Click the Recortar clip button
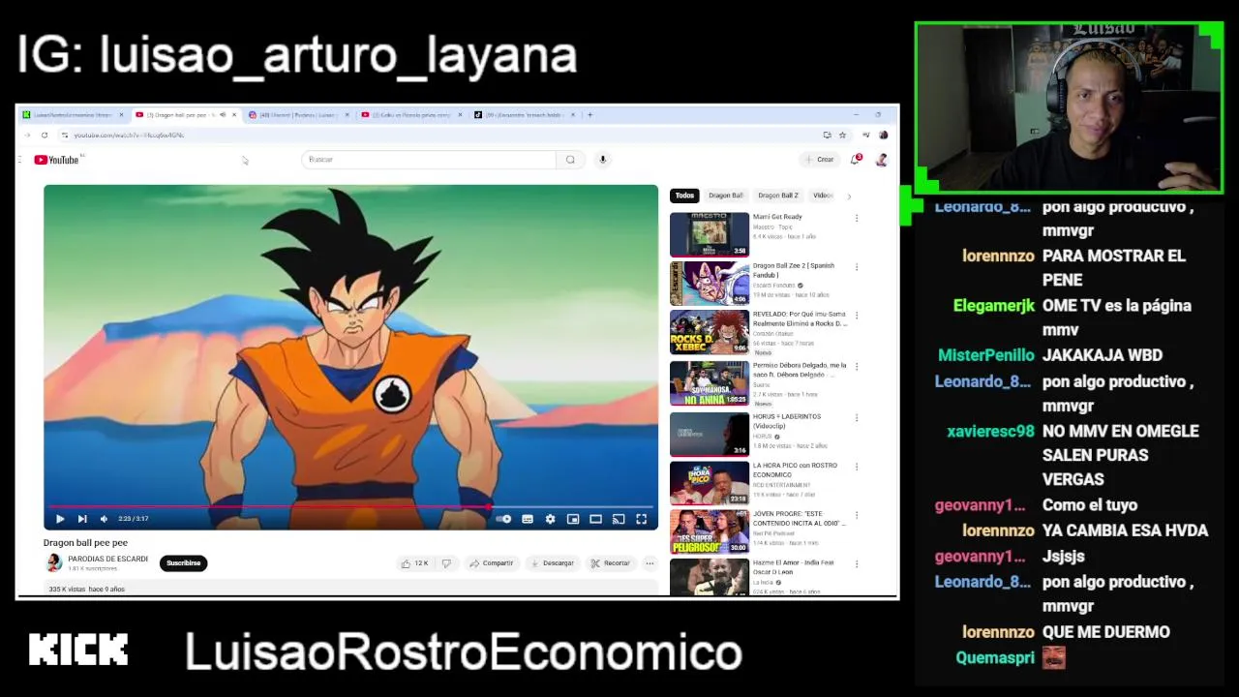The height and width of the screenshot is (697, 1239). pos(611,563)
